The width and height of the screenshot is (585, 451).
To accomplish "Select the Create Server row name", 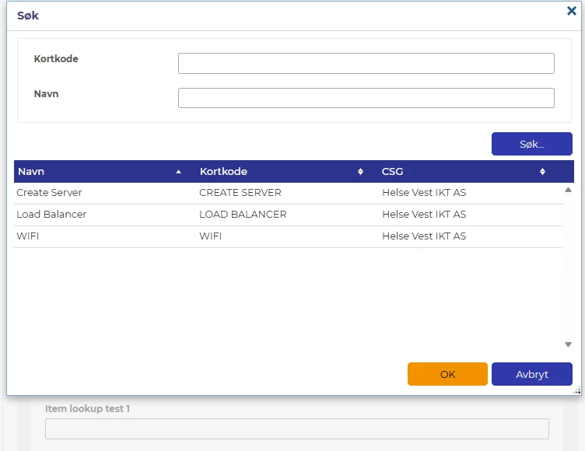I will pos(49,193).
